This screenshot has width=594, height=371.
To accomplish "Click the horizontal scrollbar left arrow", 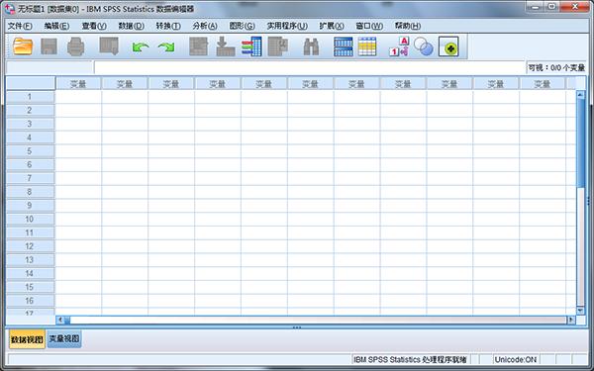I will click(59, 321).
